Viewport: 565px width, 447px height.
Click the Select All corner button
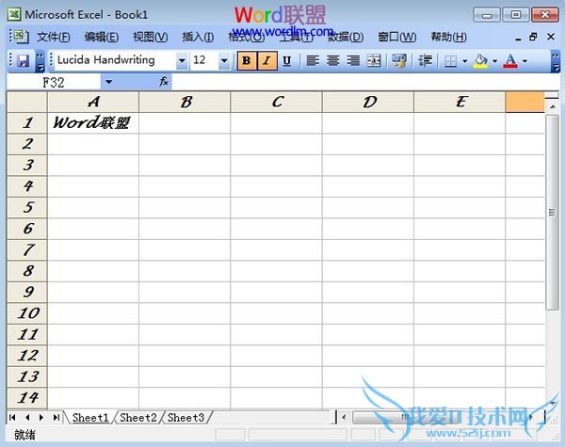[x=27, y=102]
